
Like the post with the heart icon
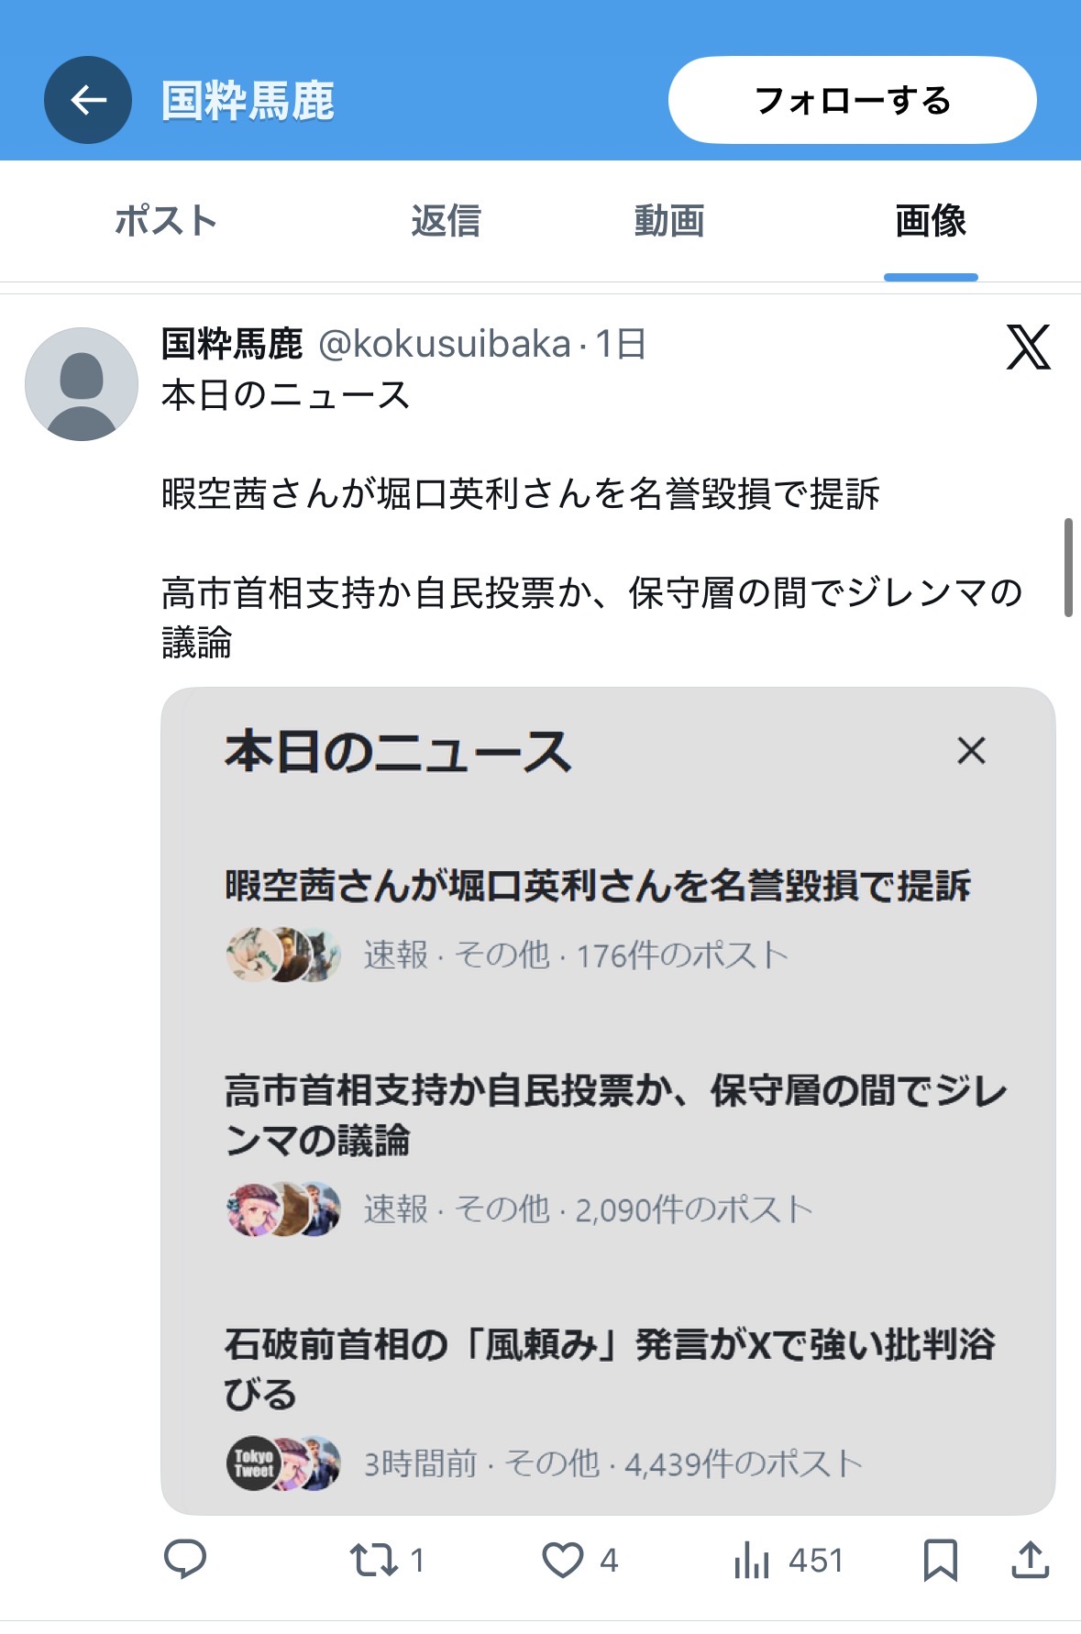tap(562, 1559)
